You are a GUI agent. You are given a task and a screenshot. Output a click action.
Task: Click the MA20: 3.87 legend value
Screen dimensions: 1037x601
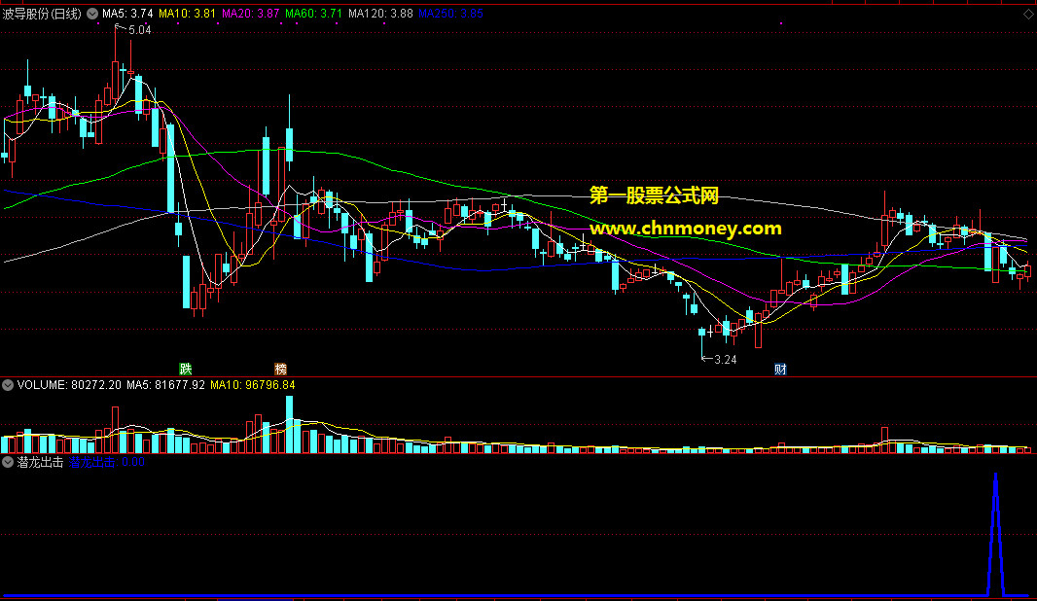[251, 14]
